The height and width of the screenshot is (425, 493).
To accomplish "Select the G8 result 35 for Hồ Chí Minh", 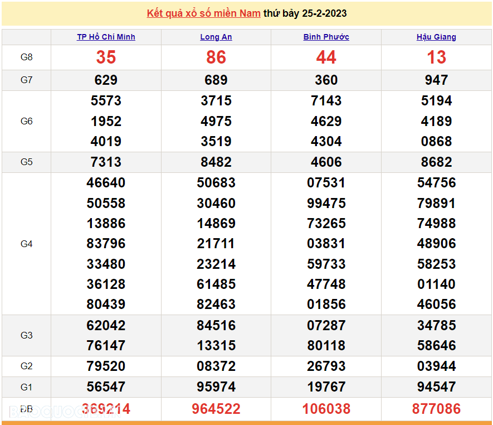I will [x=106, y=57].
